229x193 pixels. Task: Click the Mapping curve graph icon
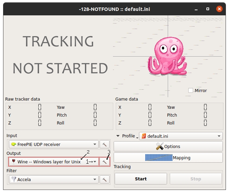point(158,158)
